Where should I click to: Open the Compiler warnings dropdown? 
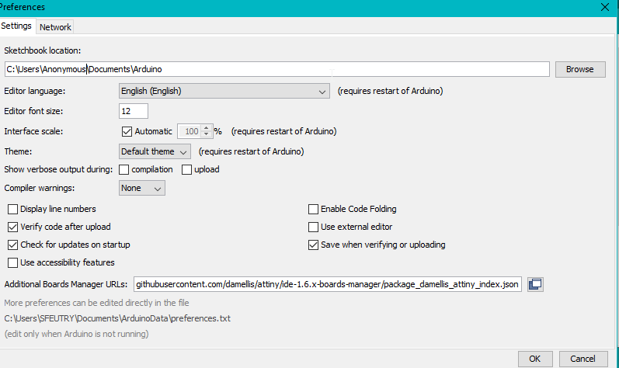pos(142,188)
